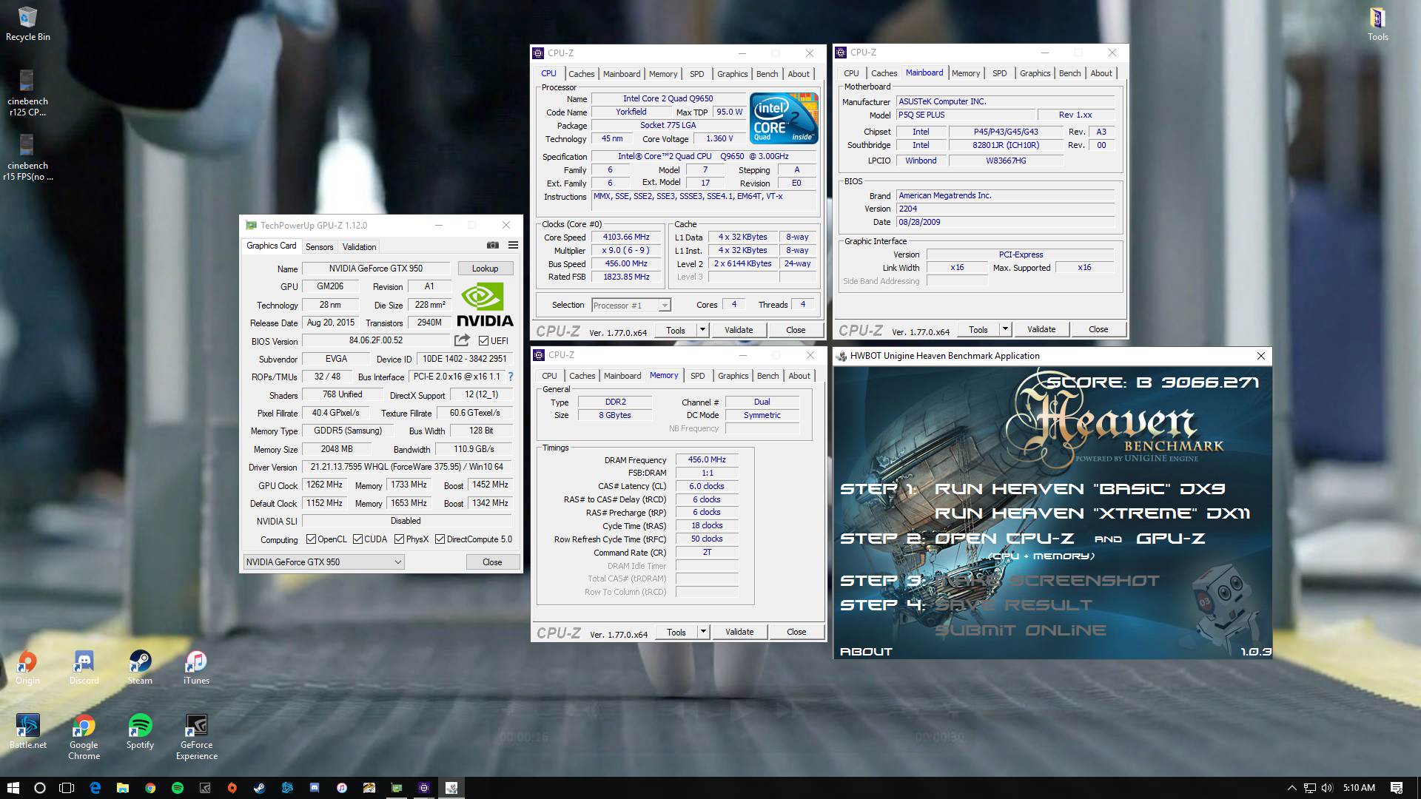Click RUN HEAVEN "XTREME" DX11 in HWBOT
1421x799 pixels.
[1092, 513]
